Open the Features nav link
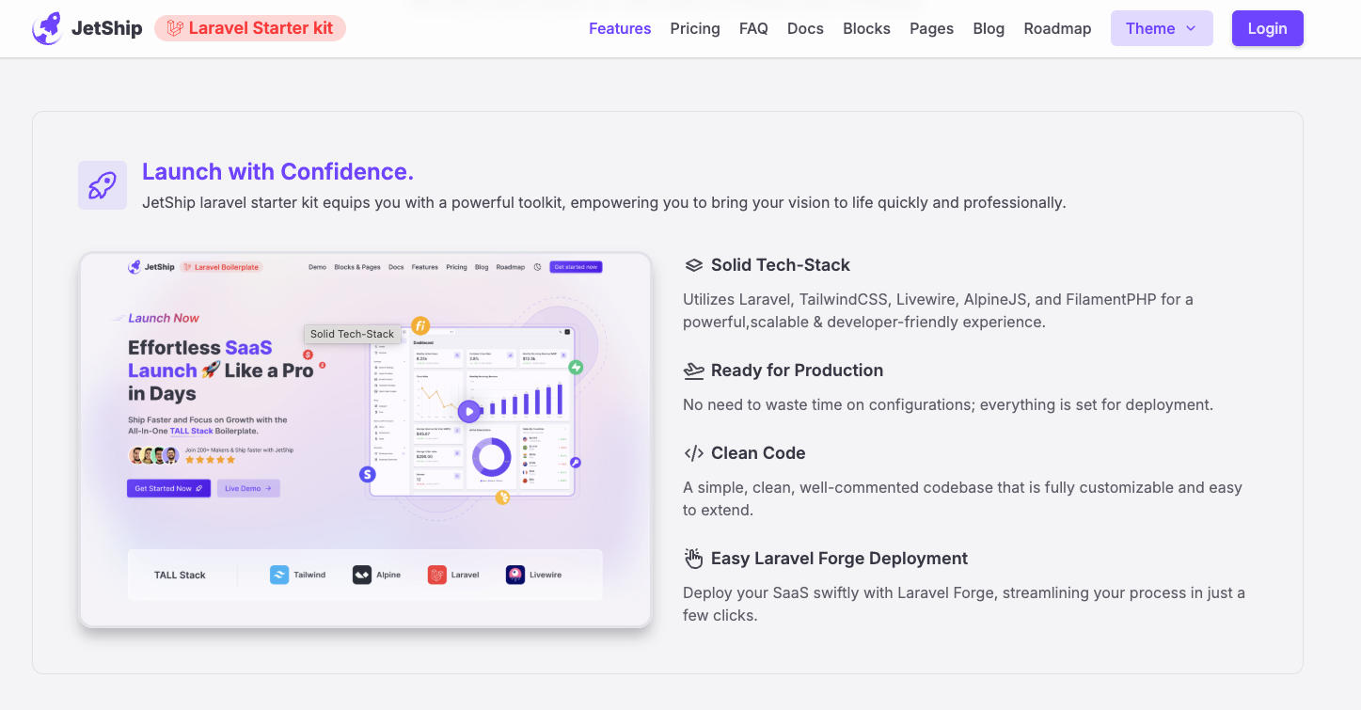1361x710 pixels. pos(620,28)
